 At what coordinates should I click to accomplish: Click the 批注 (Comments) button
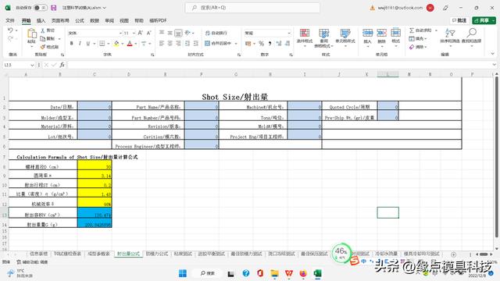click(x=459, y=20)
